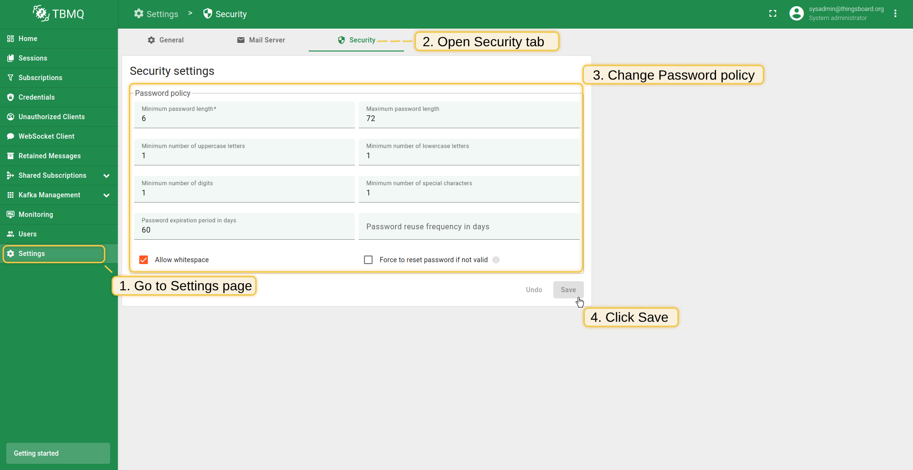Image resolution: width=913 pixels, height=470 pixels.
Task: Click the Minimum password length field
Action: (x=244, y=118)
